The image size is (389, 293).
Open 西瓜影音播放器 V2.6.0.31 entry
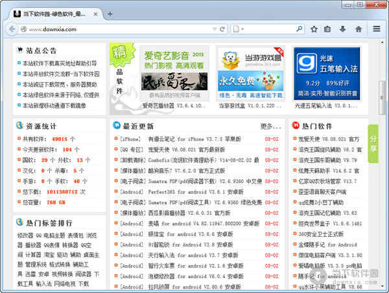(189, 213)
